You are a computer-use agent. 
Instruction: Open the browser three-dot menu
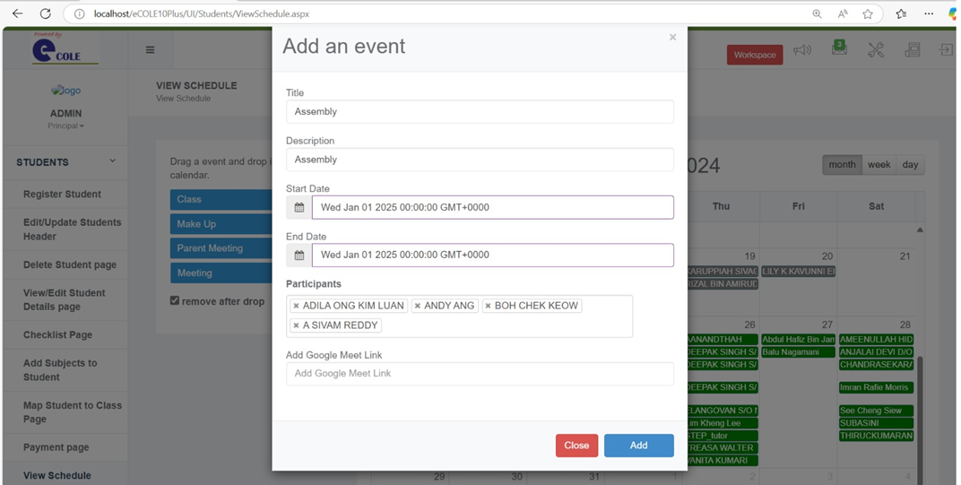929,13
